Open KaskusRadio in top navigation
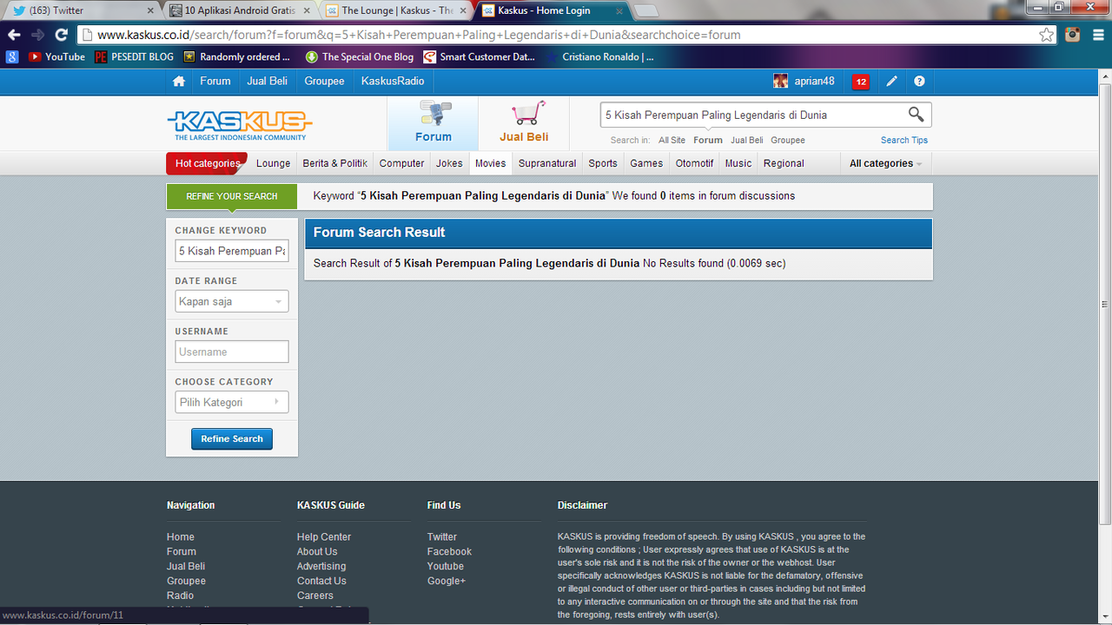Screen dimensions: 1112x625 393,81
